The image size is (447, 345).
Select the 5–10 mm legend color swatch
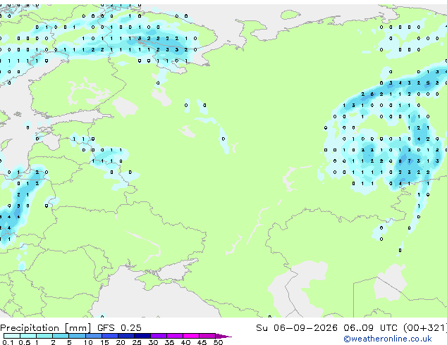(x=77, y=336)
